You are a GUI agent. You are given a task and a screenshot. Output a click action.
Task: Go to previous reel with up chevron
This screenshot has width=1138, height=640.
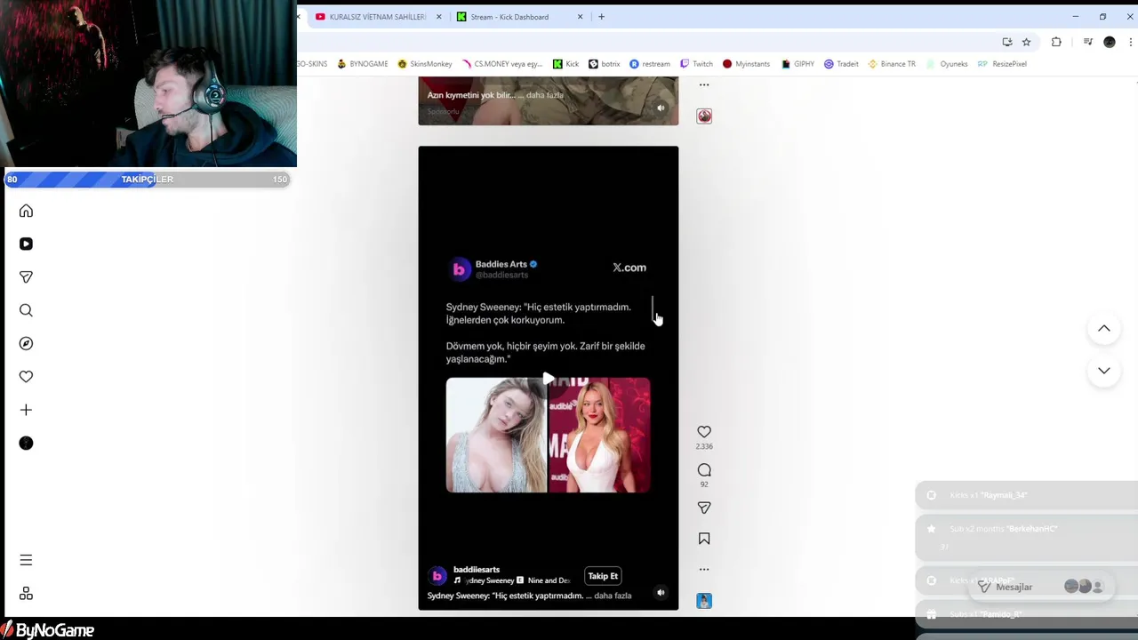pyautogui.click(x=1104, y=329)
